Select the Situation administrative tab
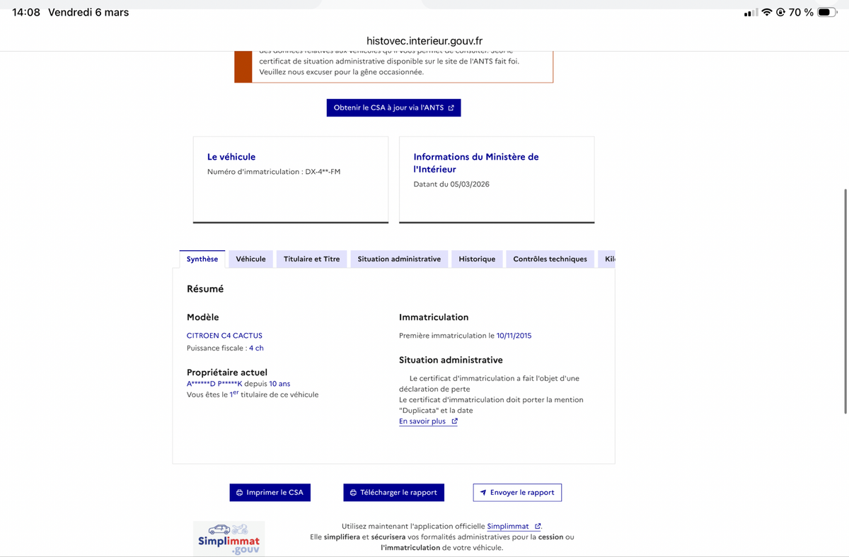 (x=399, y=259)
